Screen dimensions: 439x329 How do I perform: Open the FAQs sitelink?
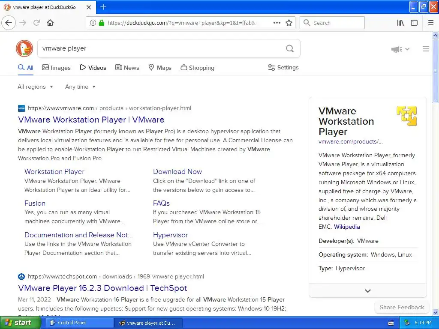(161, 203)
